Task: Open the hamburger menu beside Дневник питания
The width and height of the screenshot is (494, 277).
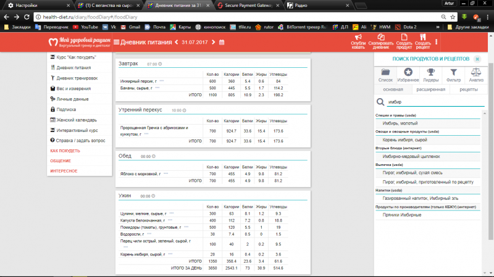Action: click(x=115, y=42)
